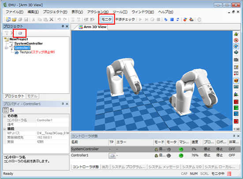Collapse the 接続 property group

[x=5, y=129]
